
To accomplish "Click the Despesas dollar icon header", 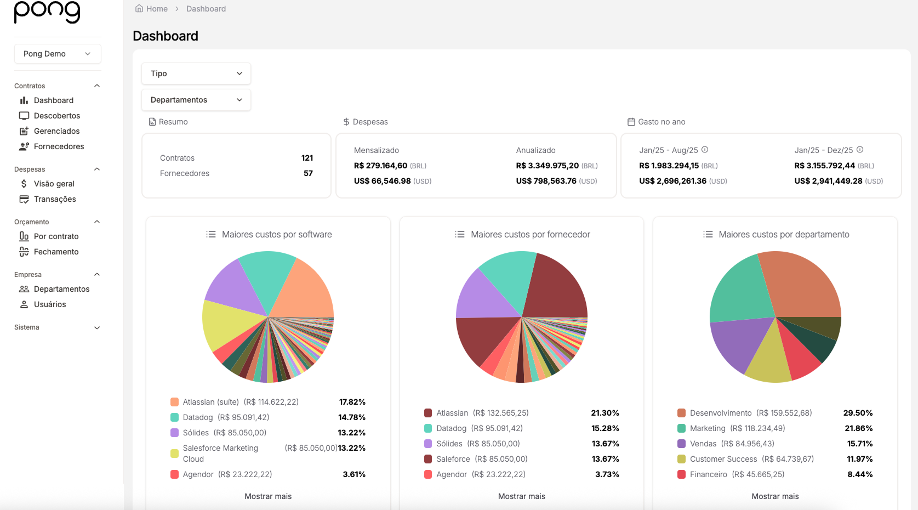I will 346,122.
